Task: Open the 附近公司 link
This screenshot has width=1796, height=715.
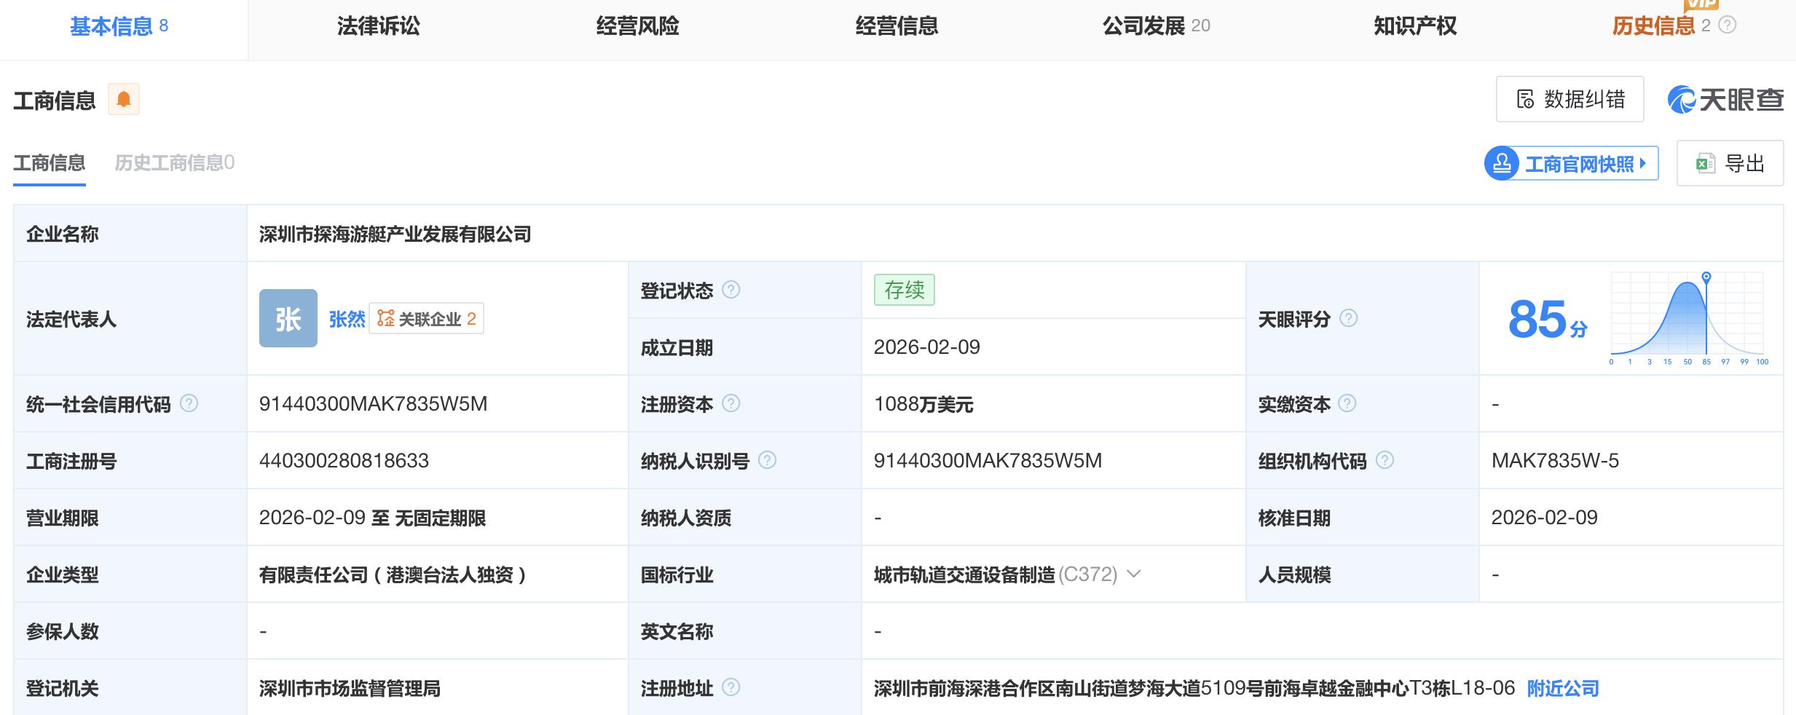Action: click(x=1562, y=688)
